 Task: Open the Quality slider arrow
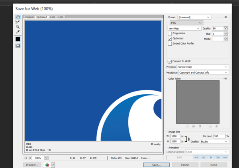tap(226, 28)
